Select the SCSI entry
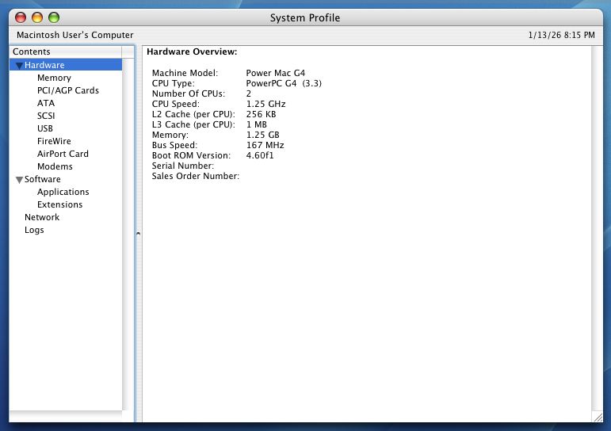The width and height of the screenshot is (611, 431). point(46,116)
